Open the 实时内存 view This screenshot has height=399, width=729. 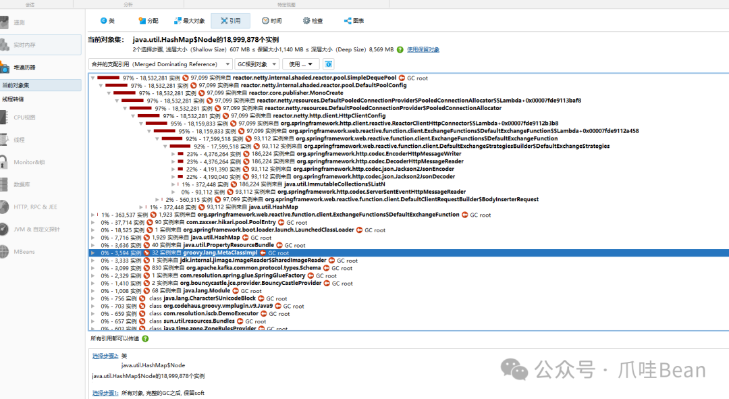coord(28,45)
